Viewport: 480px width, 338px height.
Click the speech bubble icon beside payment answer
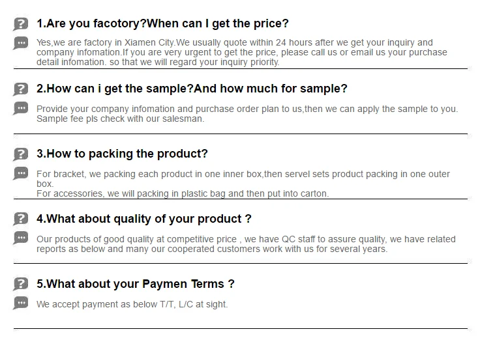pos(21,303)
